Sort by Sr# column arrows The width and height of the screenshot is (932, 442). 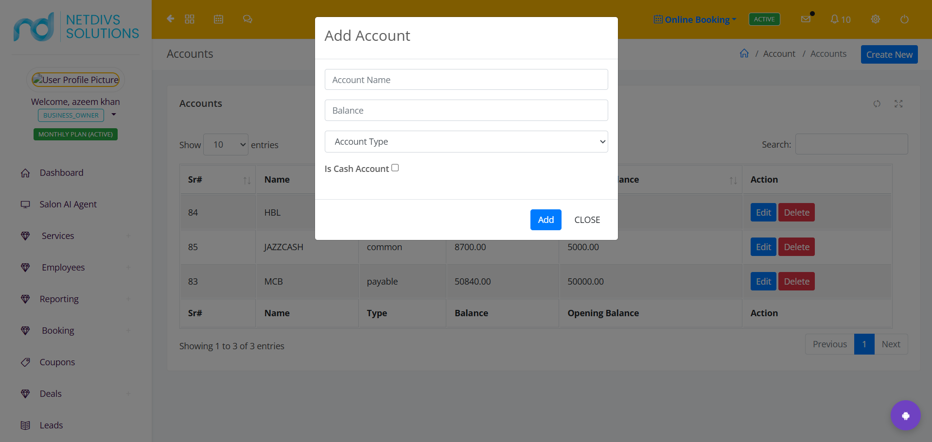click(247, 180)
